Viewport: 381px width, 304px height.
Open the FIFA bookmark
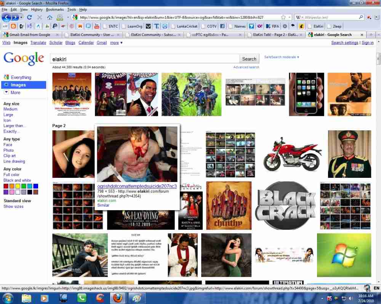(272, 26)
